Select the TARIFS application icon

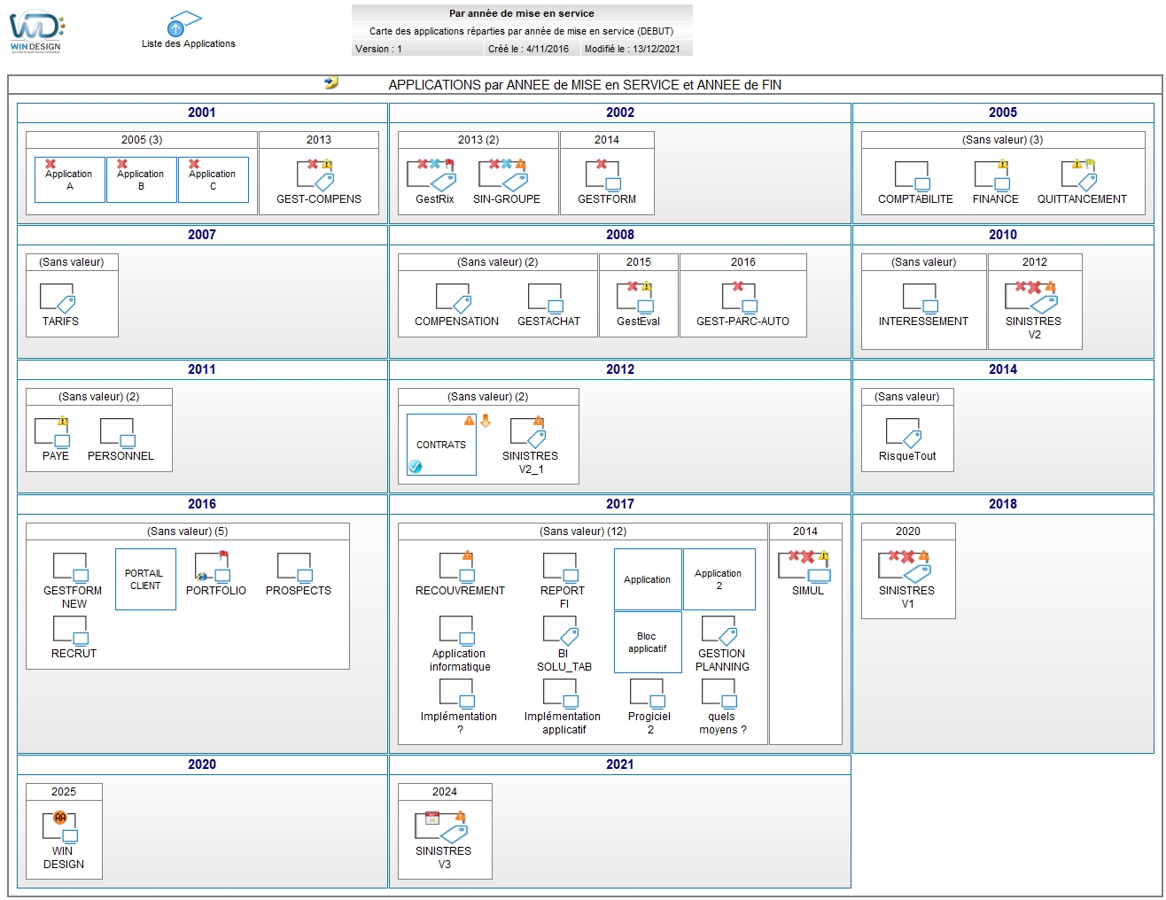pyautogui.click(x=58, y=298)
